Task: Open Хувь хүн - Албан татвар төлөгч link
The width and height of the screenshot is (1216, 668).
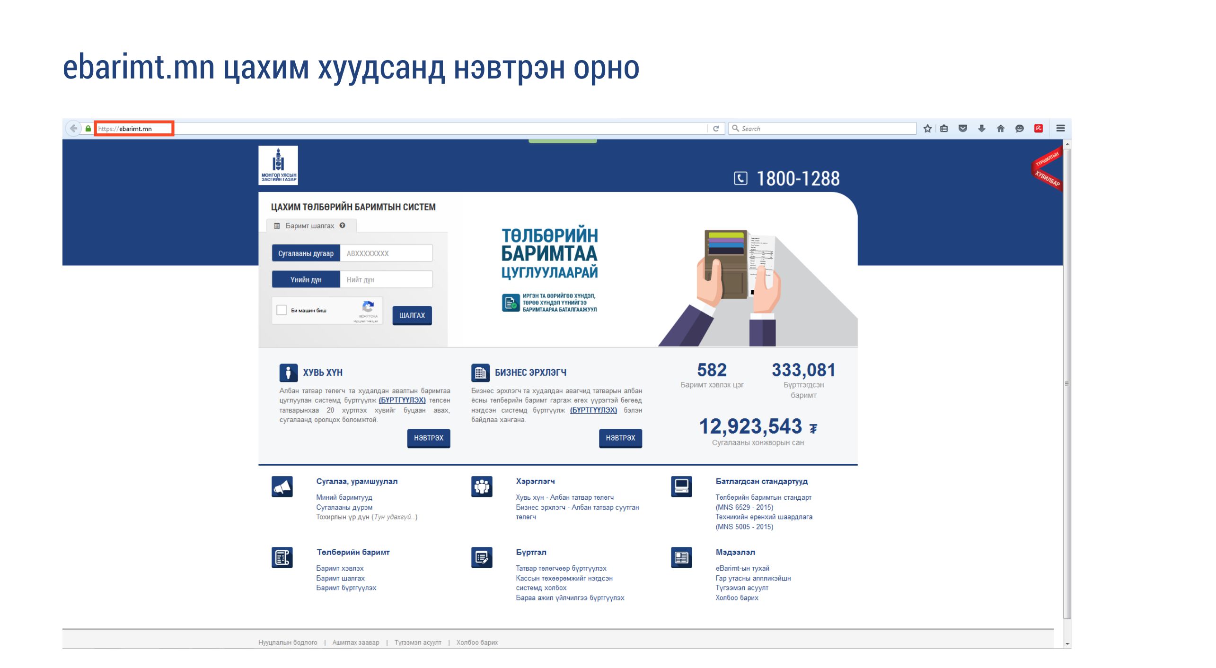Action: click(x=564, y=497)
